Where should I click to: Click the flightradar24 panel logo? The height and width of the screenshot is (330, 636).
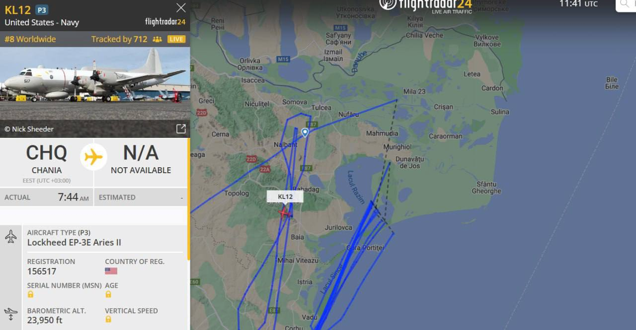click(165, 22)
